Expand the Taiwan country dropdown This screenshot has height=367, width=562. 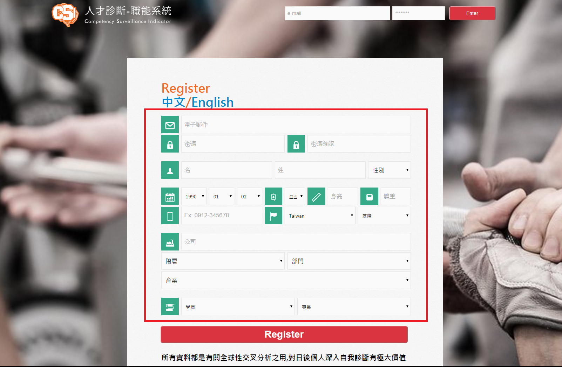320,216
